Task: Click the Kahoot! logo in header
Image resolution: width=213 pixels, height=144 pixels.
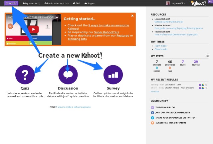Action: coord(198,3)
